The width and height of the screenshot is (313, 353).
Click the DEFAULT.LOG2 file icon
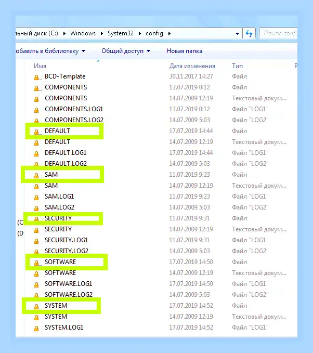[x=36, y=164]
